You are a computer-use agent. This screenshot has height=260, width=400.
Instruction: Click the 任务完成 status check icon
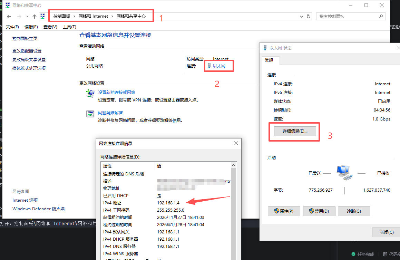[x=353, y=254]
